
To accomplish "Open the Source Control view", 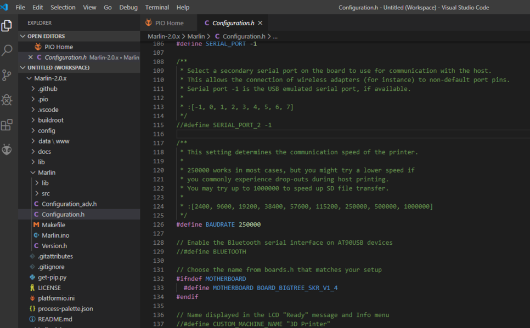I will coord(7,75).
